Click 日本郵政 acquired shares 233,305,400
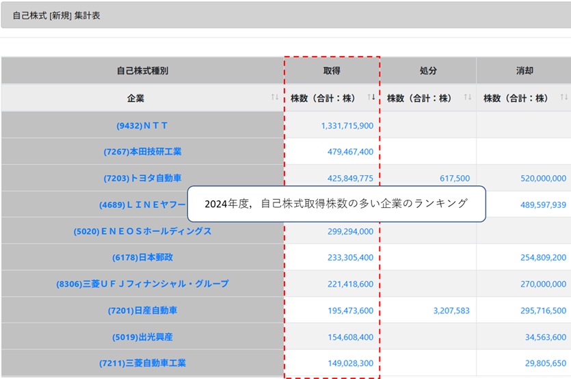Screen dimensions: 571x379 click(350, 258)
